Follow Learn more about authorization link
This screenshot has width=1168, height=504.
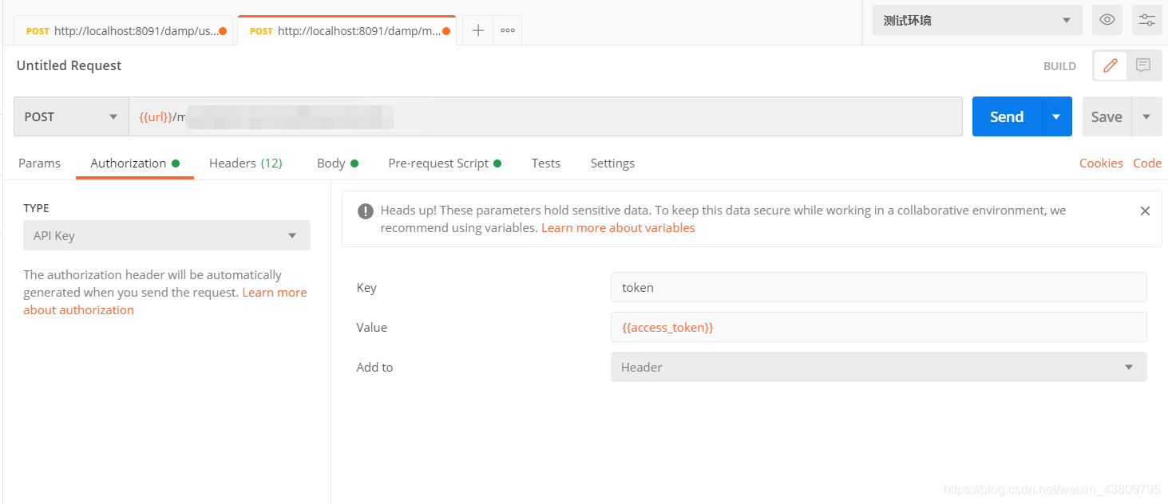(x=165, y=301)
